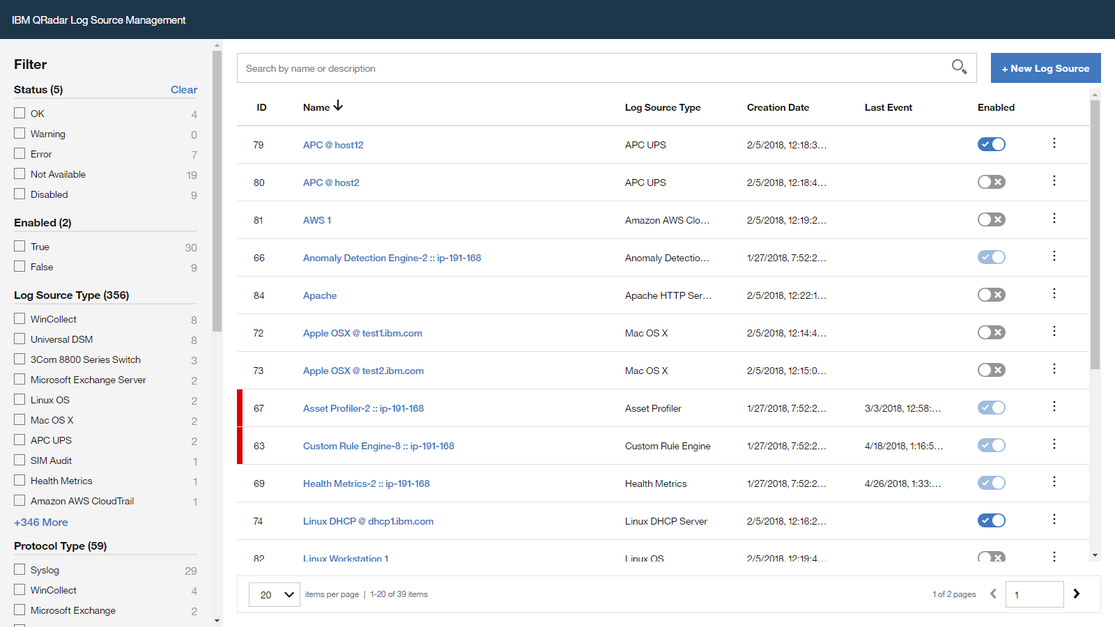Go to next page arrow

point(1077,594)
